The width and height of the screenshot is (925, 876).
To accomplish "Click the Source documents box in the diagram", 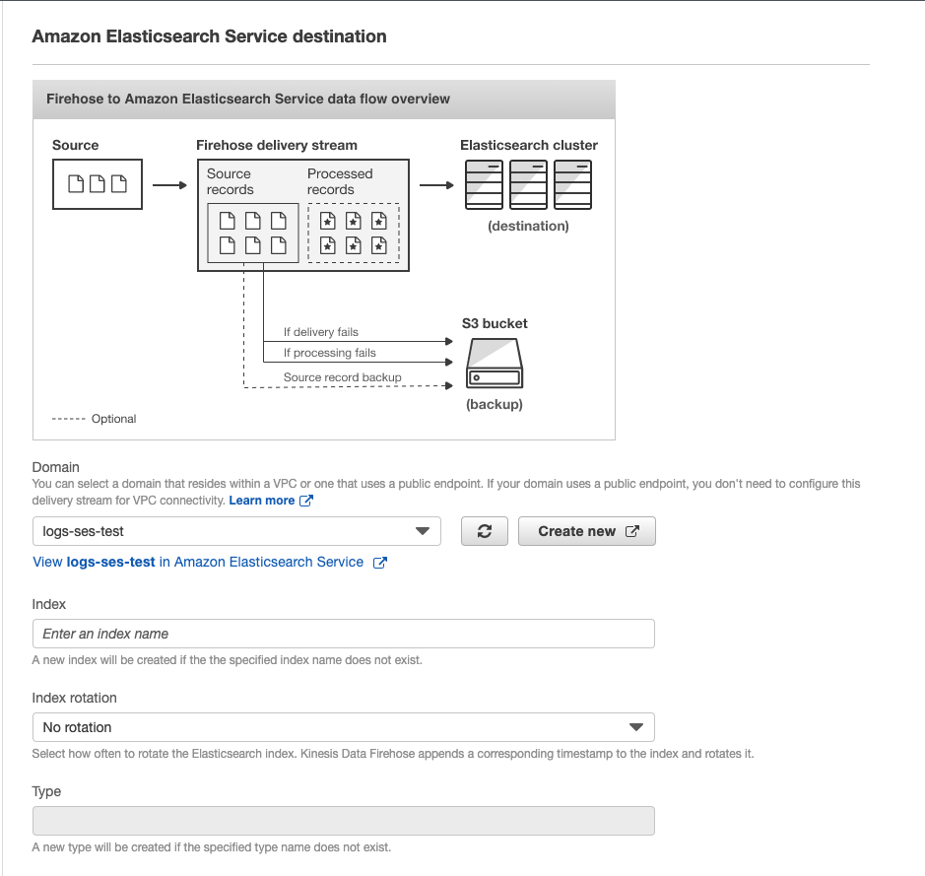I will (x=98, y=184).
